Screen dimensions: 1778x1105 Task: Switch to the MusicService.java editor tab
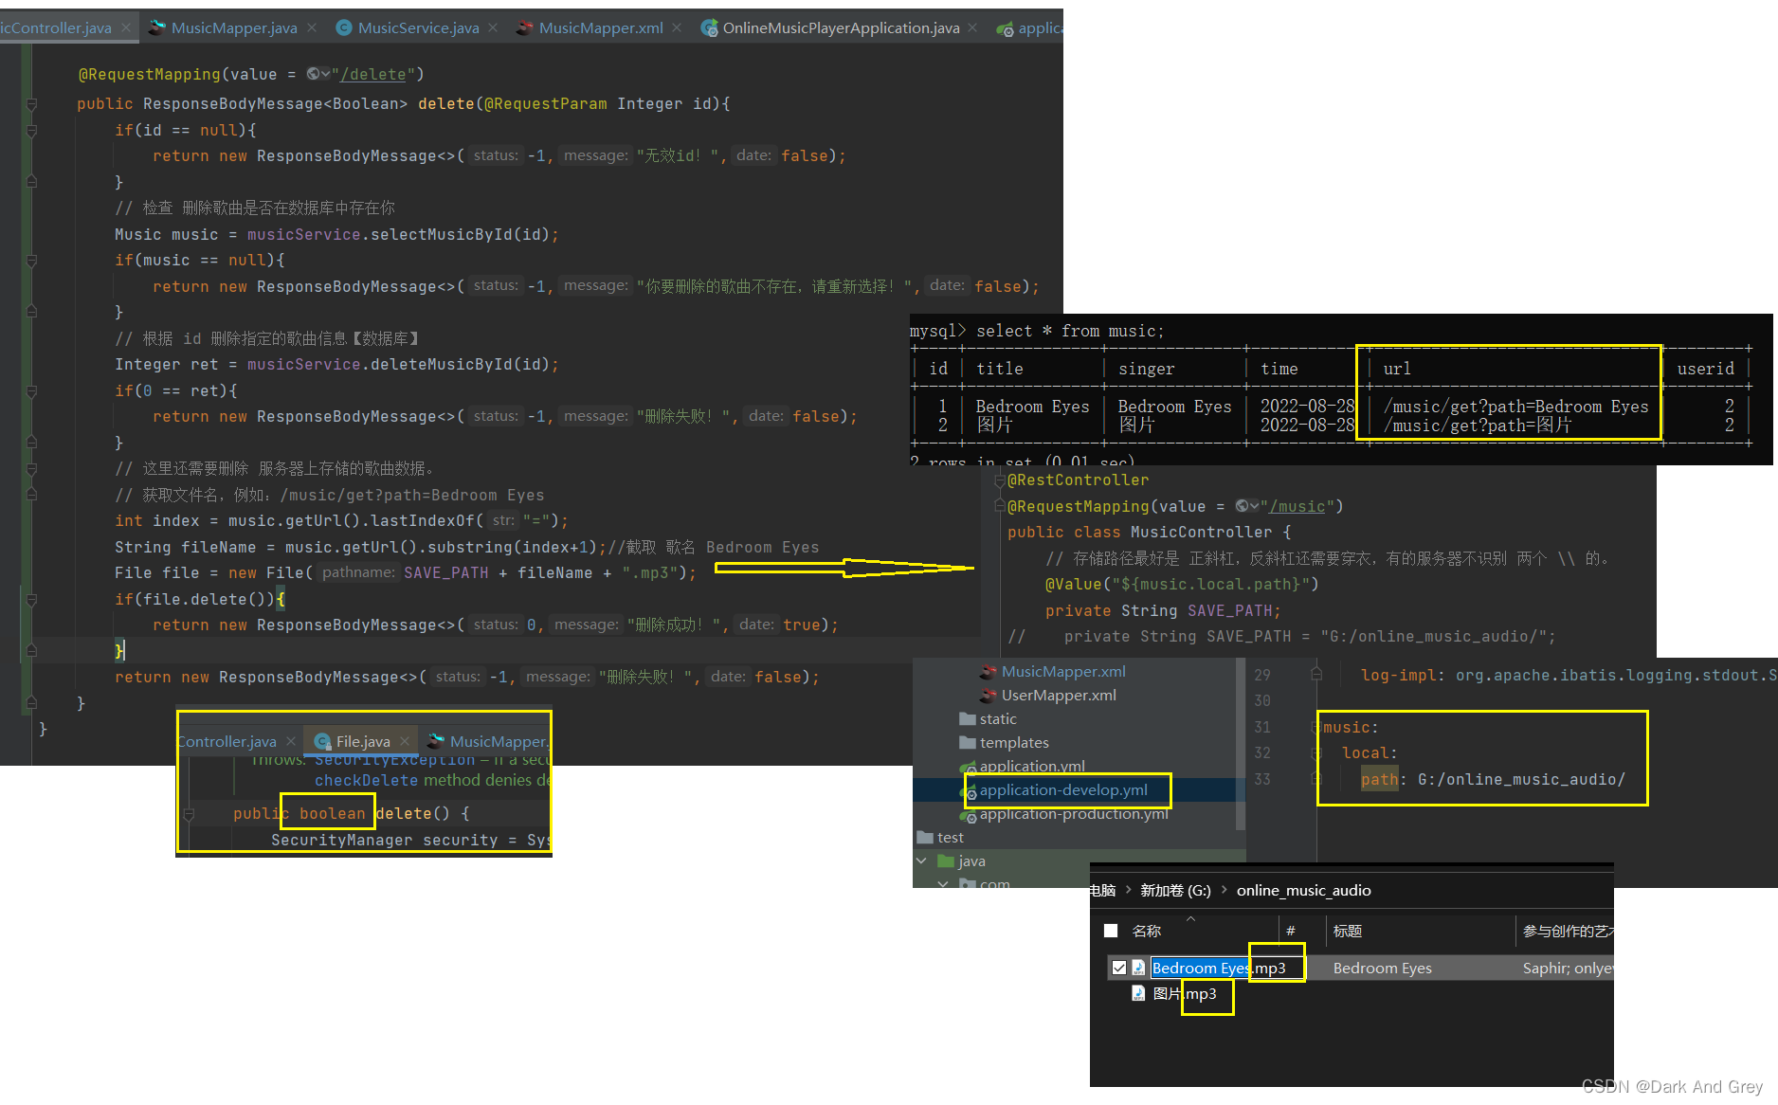[x=418, y=27]
